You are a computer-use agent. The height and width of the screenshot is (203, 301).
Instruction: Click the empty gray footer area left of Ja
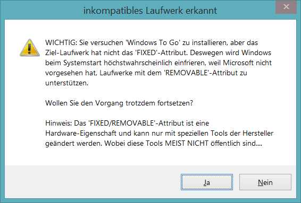point(92,182)
